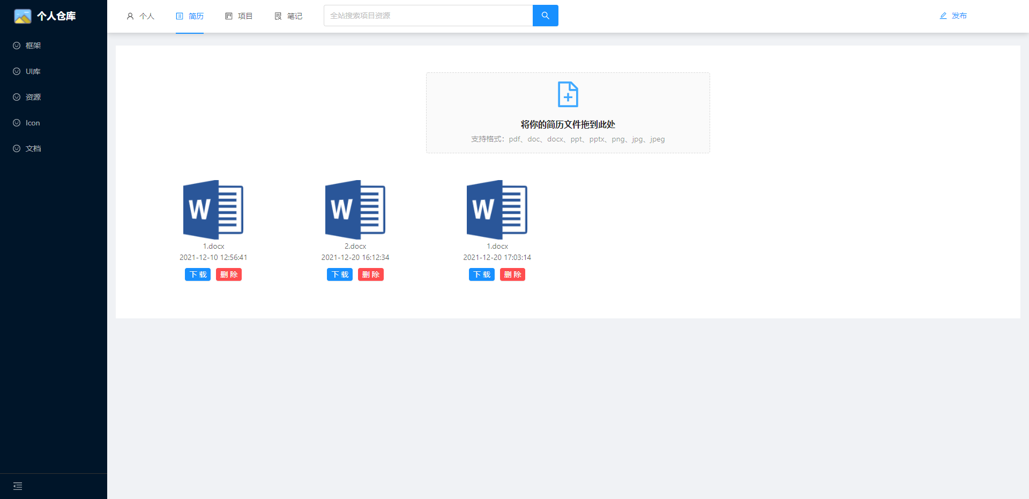
Task: Open the 资源 section in the sidebar
Action: click(32, 97)
